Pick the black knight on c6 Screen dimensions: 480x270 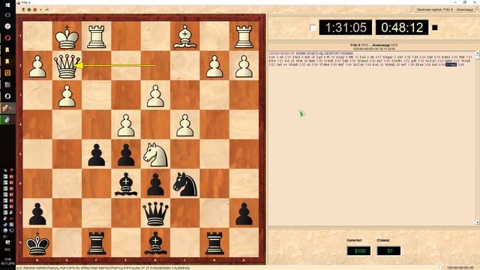(184, 184)
